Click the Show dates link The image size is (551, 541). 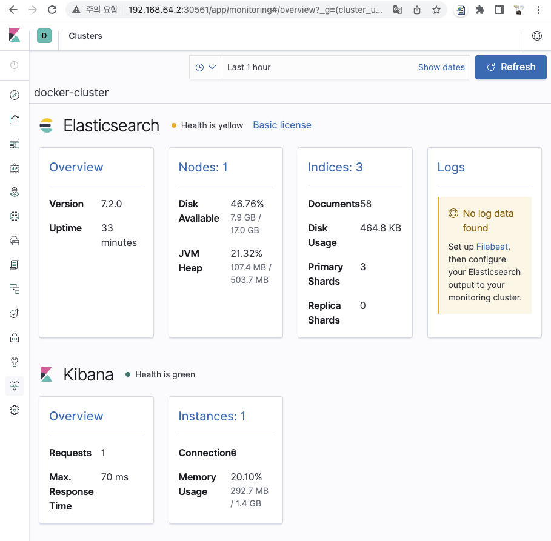(441, 67)
